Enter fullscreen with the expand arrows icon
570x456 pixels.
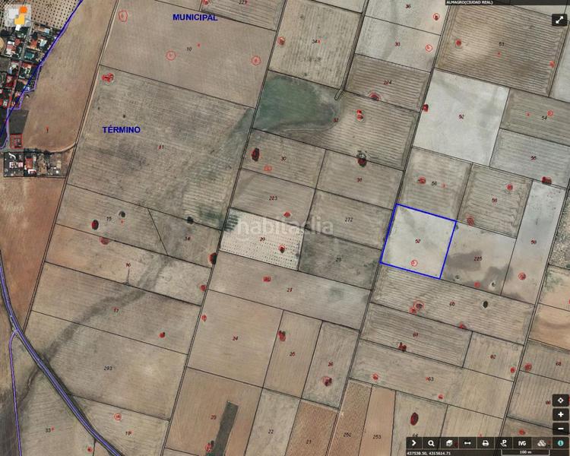[558, 21]
